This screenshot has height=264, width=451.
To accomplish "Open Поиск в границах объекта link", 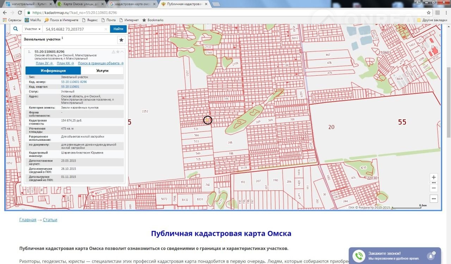I will coord(101,63).
